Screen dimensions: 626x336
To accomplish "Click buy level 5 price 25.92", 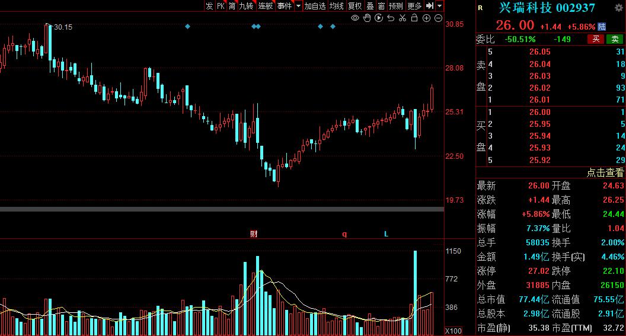I will pos(540,160).
